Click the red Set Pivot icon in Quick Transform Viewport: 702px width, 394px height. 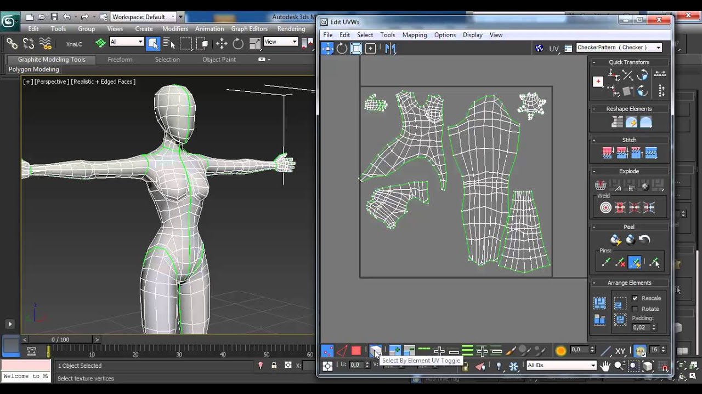[598, 82]
